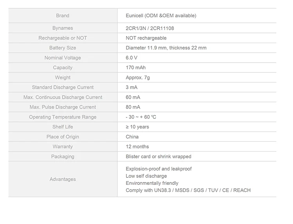Click the Nominal Voltage label
Screen dimensions: 293x224
(x=63, y=58)
